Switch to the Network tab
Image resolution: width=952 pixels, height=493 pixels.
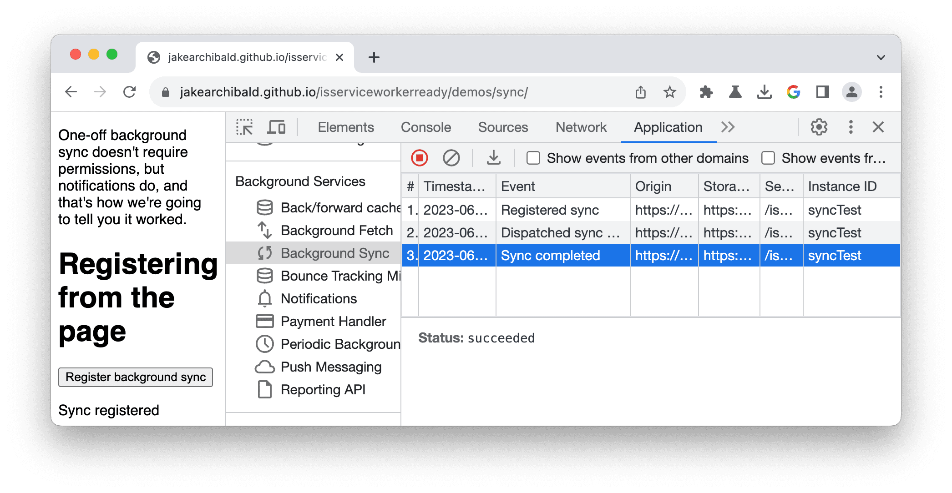578,126
